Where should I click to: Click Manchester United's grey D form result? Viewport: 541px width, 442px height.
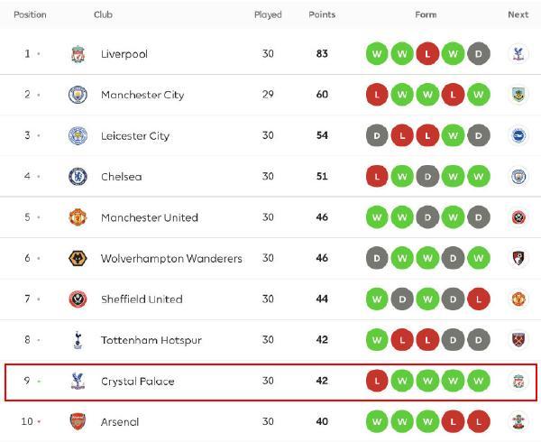479,217
